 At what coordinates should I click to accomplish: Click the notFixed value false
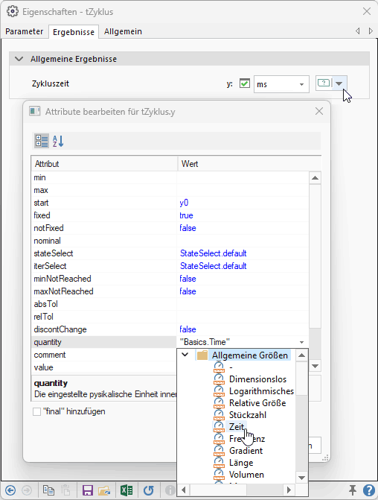(x=188, y=228)
